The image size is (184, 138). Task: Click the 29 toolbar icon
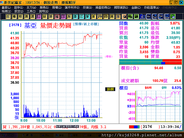tap(100, 17)
